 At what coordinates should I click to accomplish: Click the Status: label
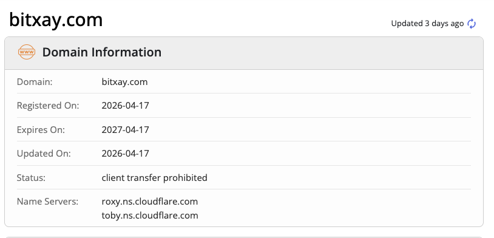(x=31, y=178)
